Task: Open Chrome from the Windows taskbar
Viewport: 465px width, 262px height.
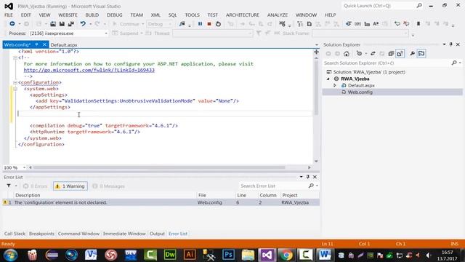Action: (286, 255)
